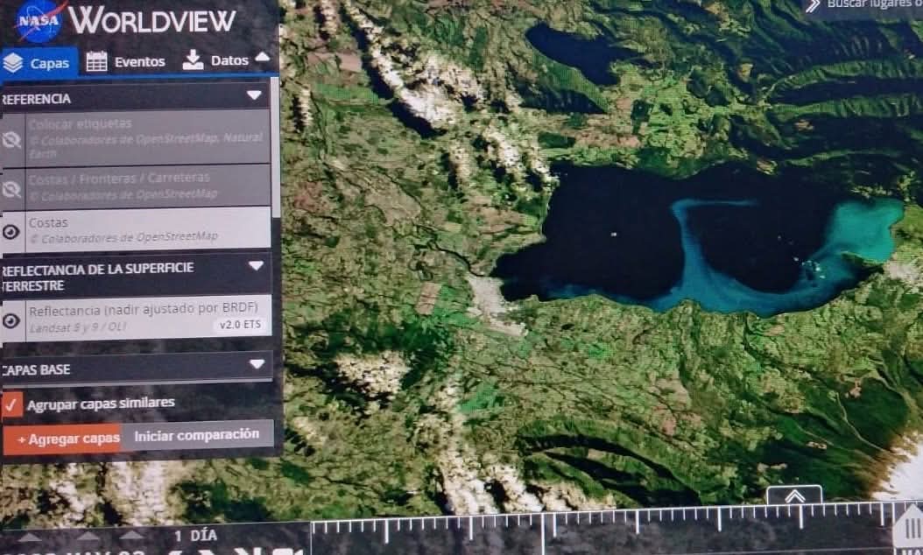The image size is (923, 555).
Task: Click the v2.0 ETS version badge
Action: click(240, 325)
